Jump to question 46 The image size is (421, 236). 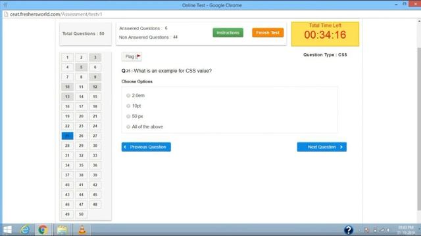[67, 205]
